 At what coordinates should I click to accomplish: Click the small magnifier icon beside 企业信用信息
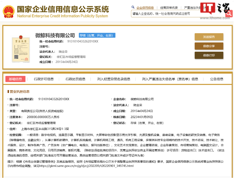pyautogui.click(x=133, y=7)
